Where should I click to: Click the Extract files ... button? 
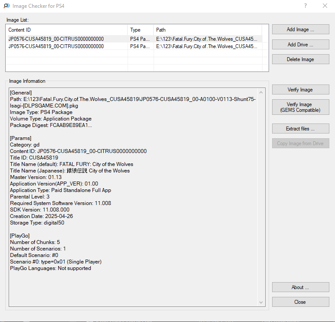(x=300, y=128)
